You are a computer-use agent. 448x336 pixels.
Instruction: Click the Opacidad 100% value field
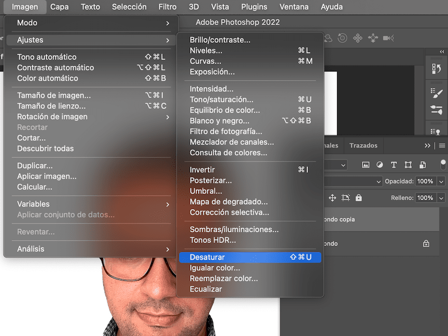tap(426, 182)
